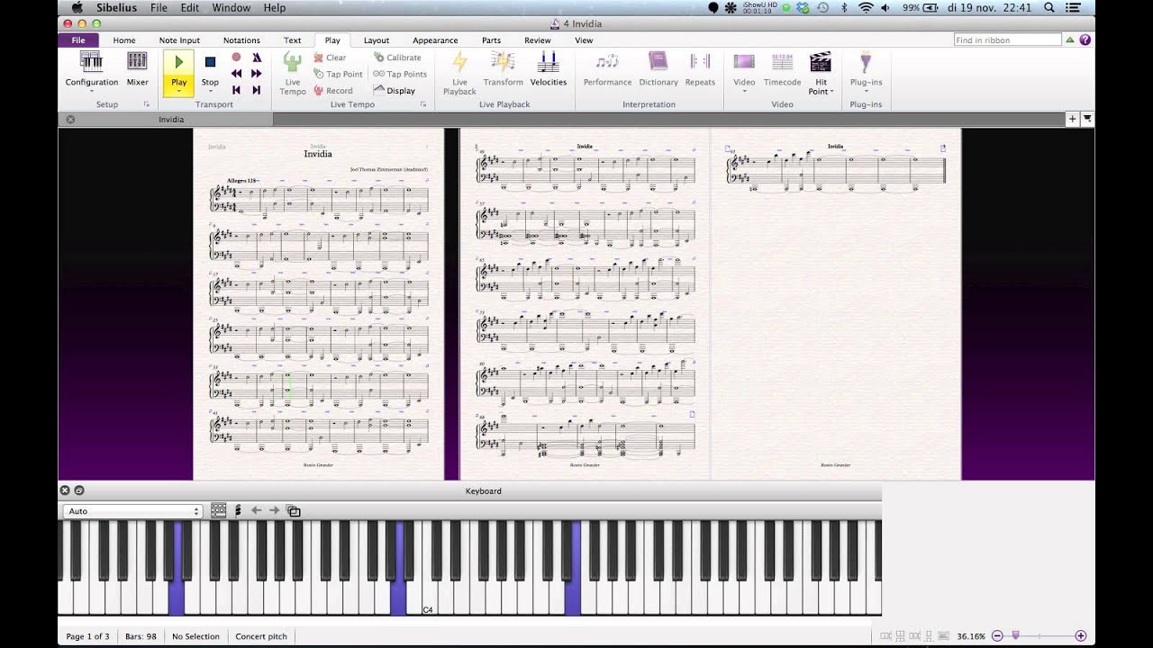Close the Invidia document tab
Screen dimensions: 1153x648
[x=70, y=119]
